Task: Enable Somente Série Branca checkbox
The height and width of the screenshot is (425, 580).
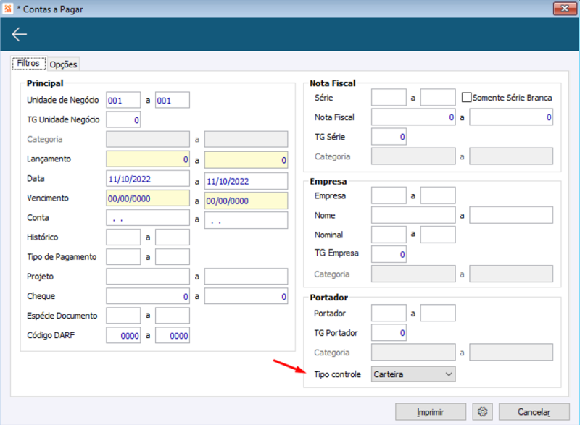Action: click(466, 98)
